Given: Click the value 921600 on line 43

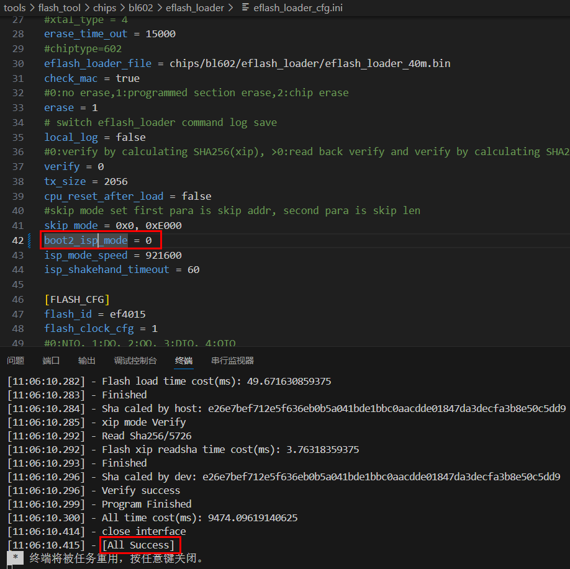Looking at the screenshot, I should [x=163, y=255].
